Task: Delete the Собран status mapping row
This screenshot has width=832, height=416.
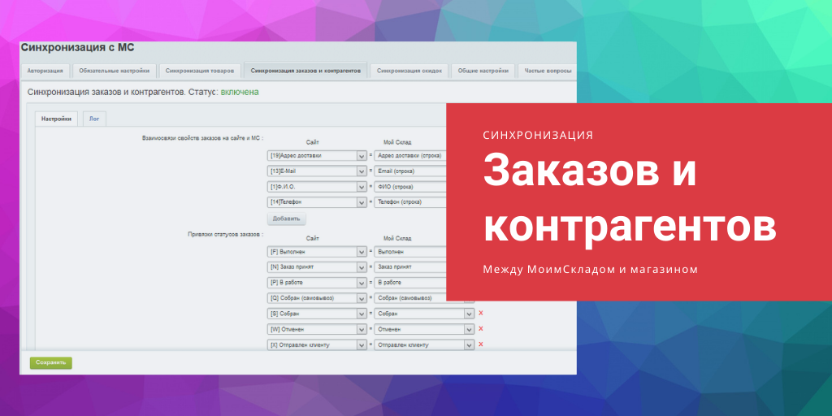Action: pyautogui.click(x=480, y=313)
